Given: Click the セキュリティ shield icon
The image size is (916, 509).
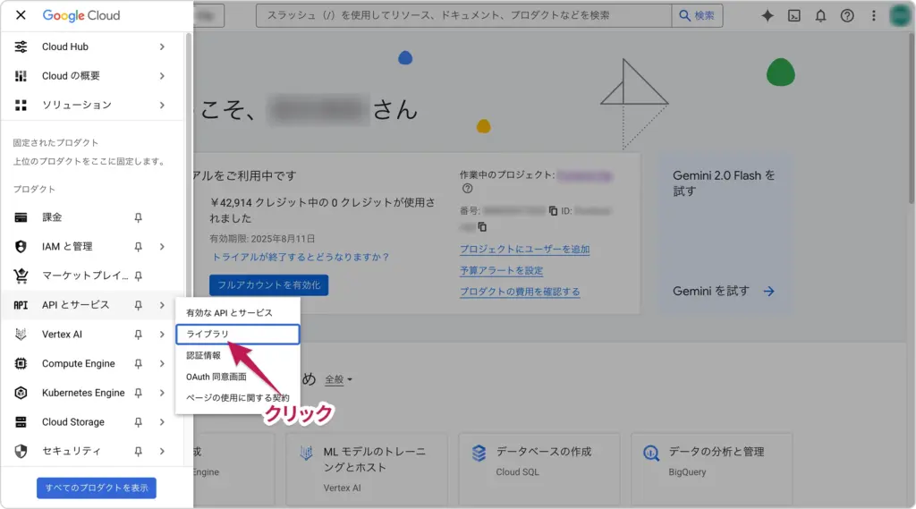Looking at the screenshot, I should (x=21, y=451).
